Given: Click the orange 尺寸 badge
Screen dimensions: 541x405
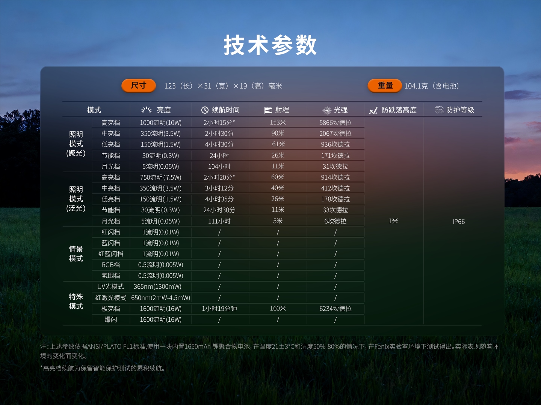Looking at the screenshot, I should tap(139, 85).
